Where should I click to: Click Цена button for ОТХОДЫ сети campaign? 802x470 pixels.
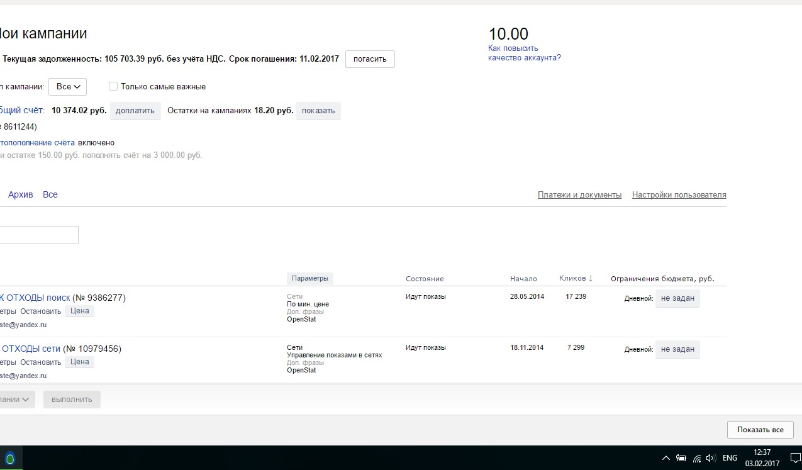(80, 362)
